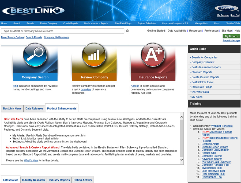Click the AM Best logo badge
The width and height of the screenshot is (241, 183).
pyautogui.click(x=226, y=8)
